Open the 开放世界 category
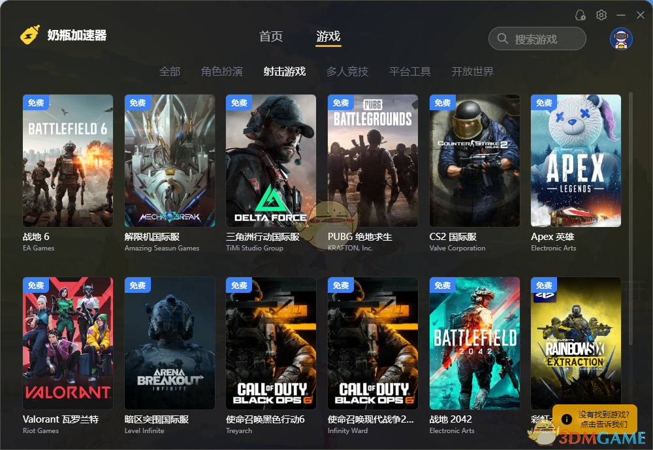 pyautogui.click(x=472, y=72)
